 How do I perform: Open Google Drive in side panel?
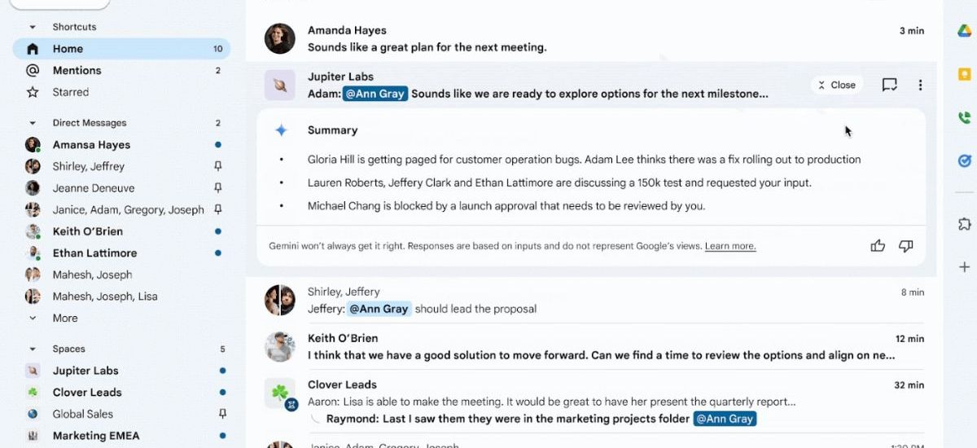click(964, 32)
